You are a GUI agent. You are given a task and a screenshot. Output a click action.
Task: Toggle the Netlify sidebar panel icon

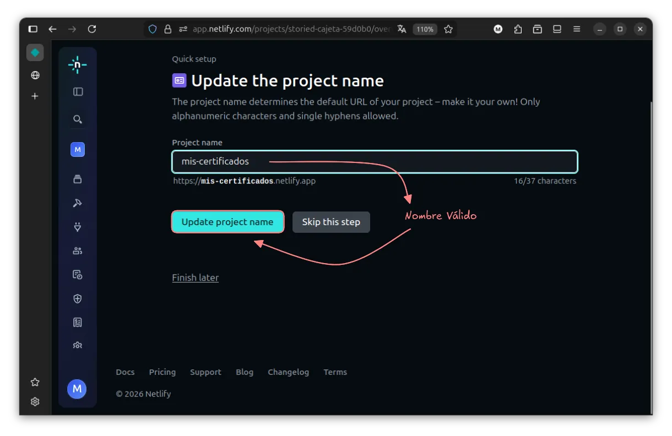78,92
